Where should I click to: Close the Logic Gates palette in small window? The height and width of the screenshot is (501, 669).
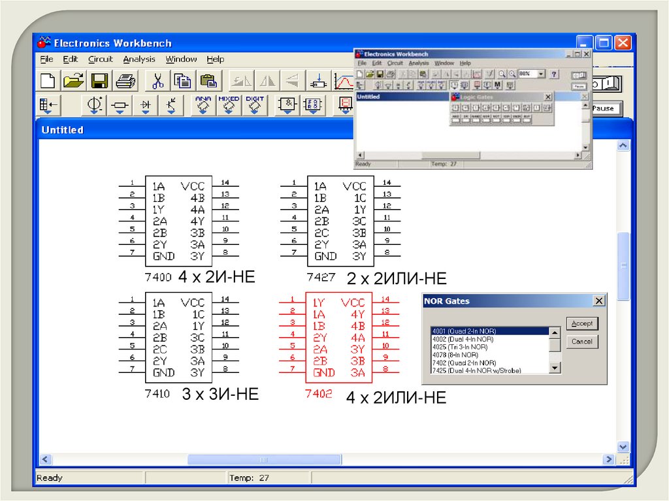(548, 97)
